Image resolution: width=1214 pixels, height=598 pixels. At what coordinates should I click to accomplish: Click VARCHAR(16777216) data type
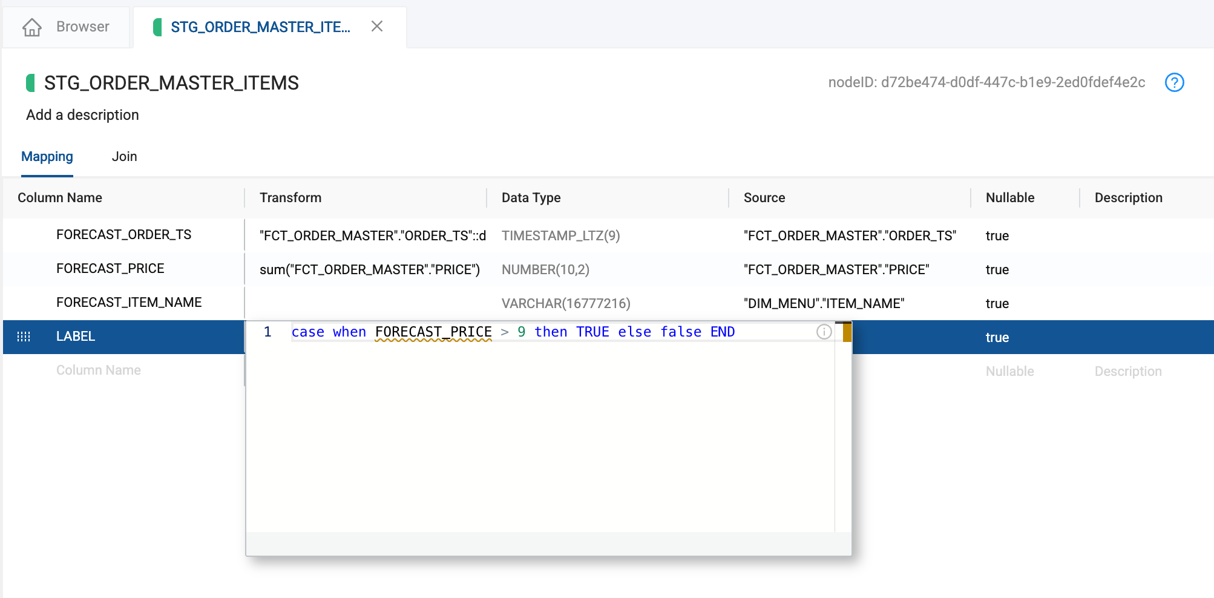point(566,304)
